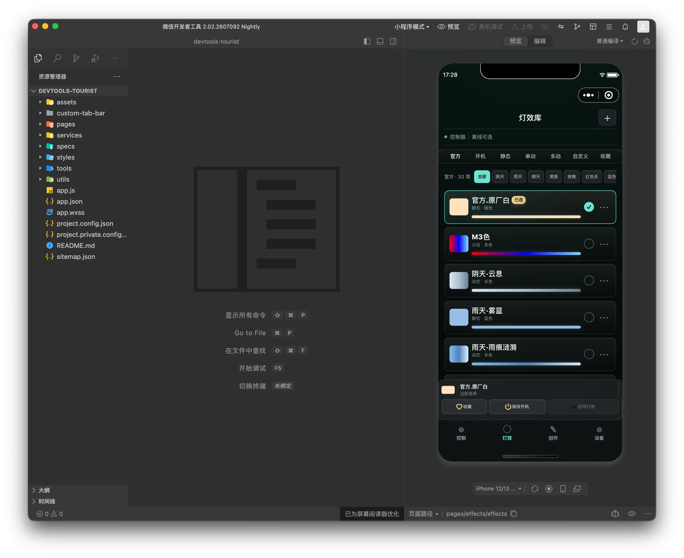The image size is (684, 558).
Task: Click the 官方.原厂白 cream color swatch
Action: click(459, 207)
